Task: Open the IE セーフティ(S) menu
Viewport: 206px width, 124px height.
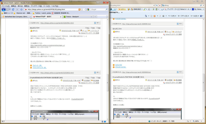Action: click(x=183, y=16)
